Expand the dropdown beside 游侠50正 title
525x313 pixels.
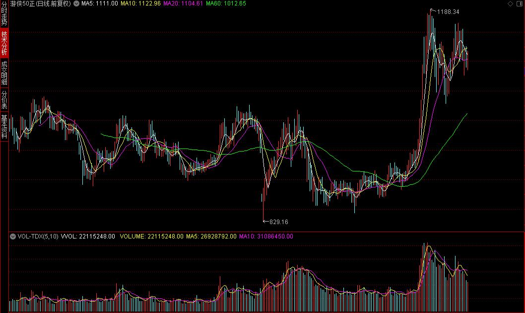76,3
